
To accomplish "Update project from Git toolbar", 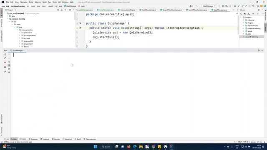I will tap(239, 6).
